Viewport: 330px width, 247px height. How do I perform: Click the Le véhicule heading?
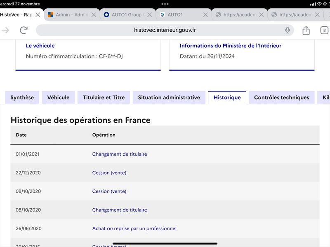40,46
